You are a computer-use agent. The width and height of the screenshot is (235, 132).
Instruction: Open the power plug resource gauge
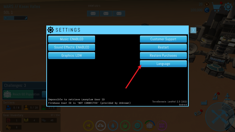point(88,125)
